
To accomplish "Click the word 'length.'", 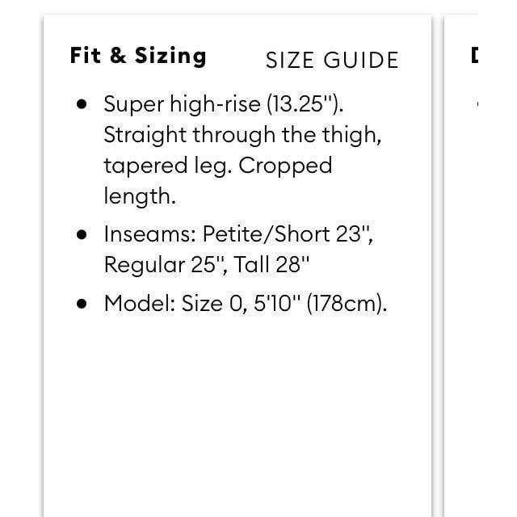I will pyautogui.click(x=140, y=197).
